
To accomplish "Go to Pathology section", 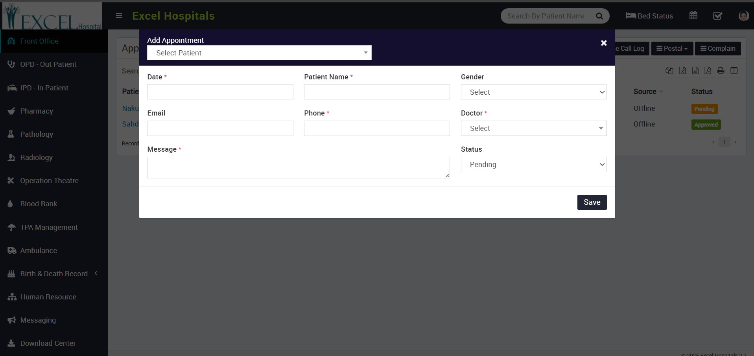I will [54, 134].
